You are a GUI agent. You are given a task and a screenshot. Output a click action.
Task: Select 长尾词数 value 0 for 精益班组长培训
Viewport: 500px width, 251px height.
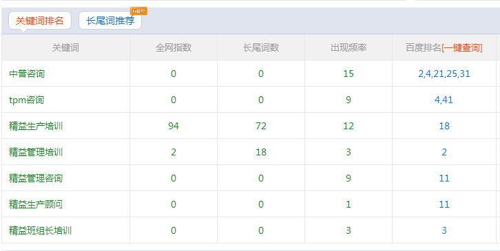[261, 230]
